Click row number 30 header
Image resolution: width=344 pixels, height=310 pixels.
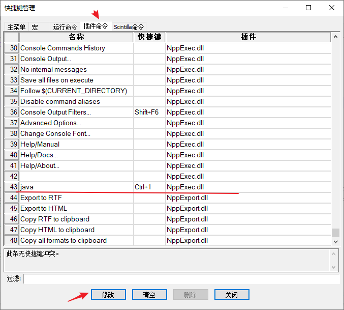coord(12,48)
